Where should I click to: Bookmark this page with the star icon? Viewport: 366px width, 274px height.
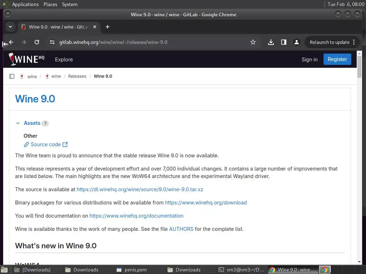(x=253, y=42)
